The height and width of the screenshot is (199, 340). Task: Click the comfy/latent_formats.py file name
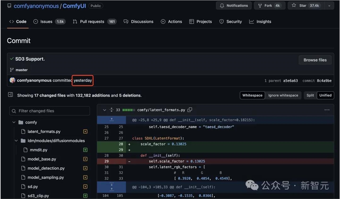pyautogui.click(x=161, y=110)
